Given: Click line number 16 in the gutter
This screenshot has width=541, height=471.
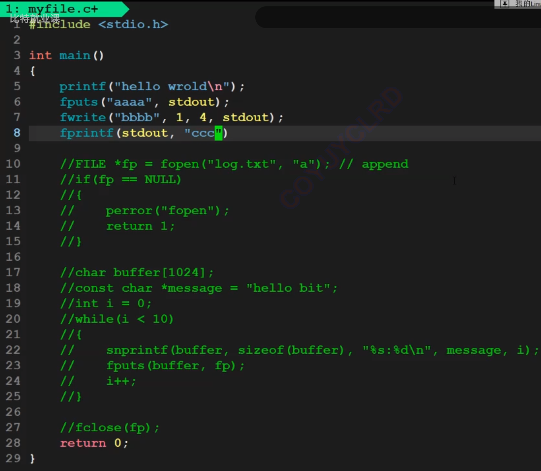Looking at the screenshot, I should (x=13, y=257).
